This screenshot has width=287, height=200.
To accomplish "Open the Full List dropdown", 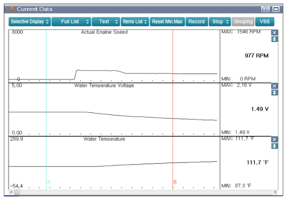I will coord(71,22).
